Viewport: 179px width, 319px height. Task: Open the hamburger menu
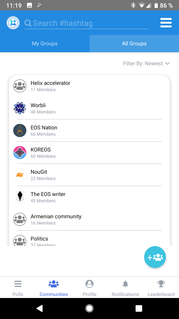pyautogui.click(x=166, y=23)
